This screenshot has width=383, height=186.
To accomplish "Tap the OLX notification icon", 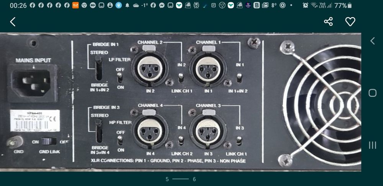I will click(x=93, y=5).
